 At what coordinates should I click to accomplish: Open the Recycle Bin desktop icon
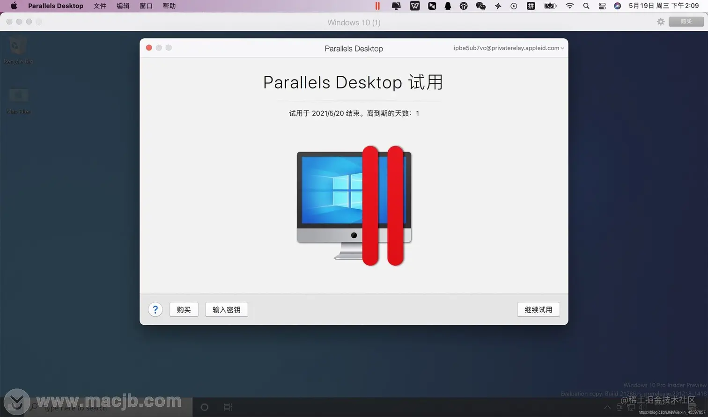coord(18,51)
